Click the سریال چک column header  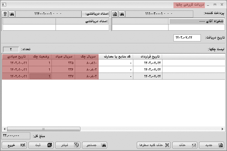[x=86, y=57]
